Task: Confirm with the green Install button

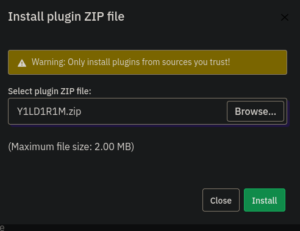Action: [x=265, y=200]
